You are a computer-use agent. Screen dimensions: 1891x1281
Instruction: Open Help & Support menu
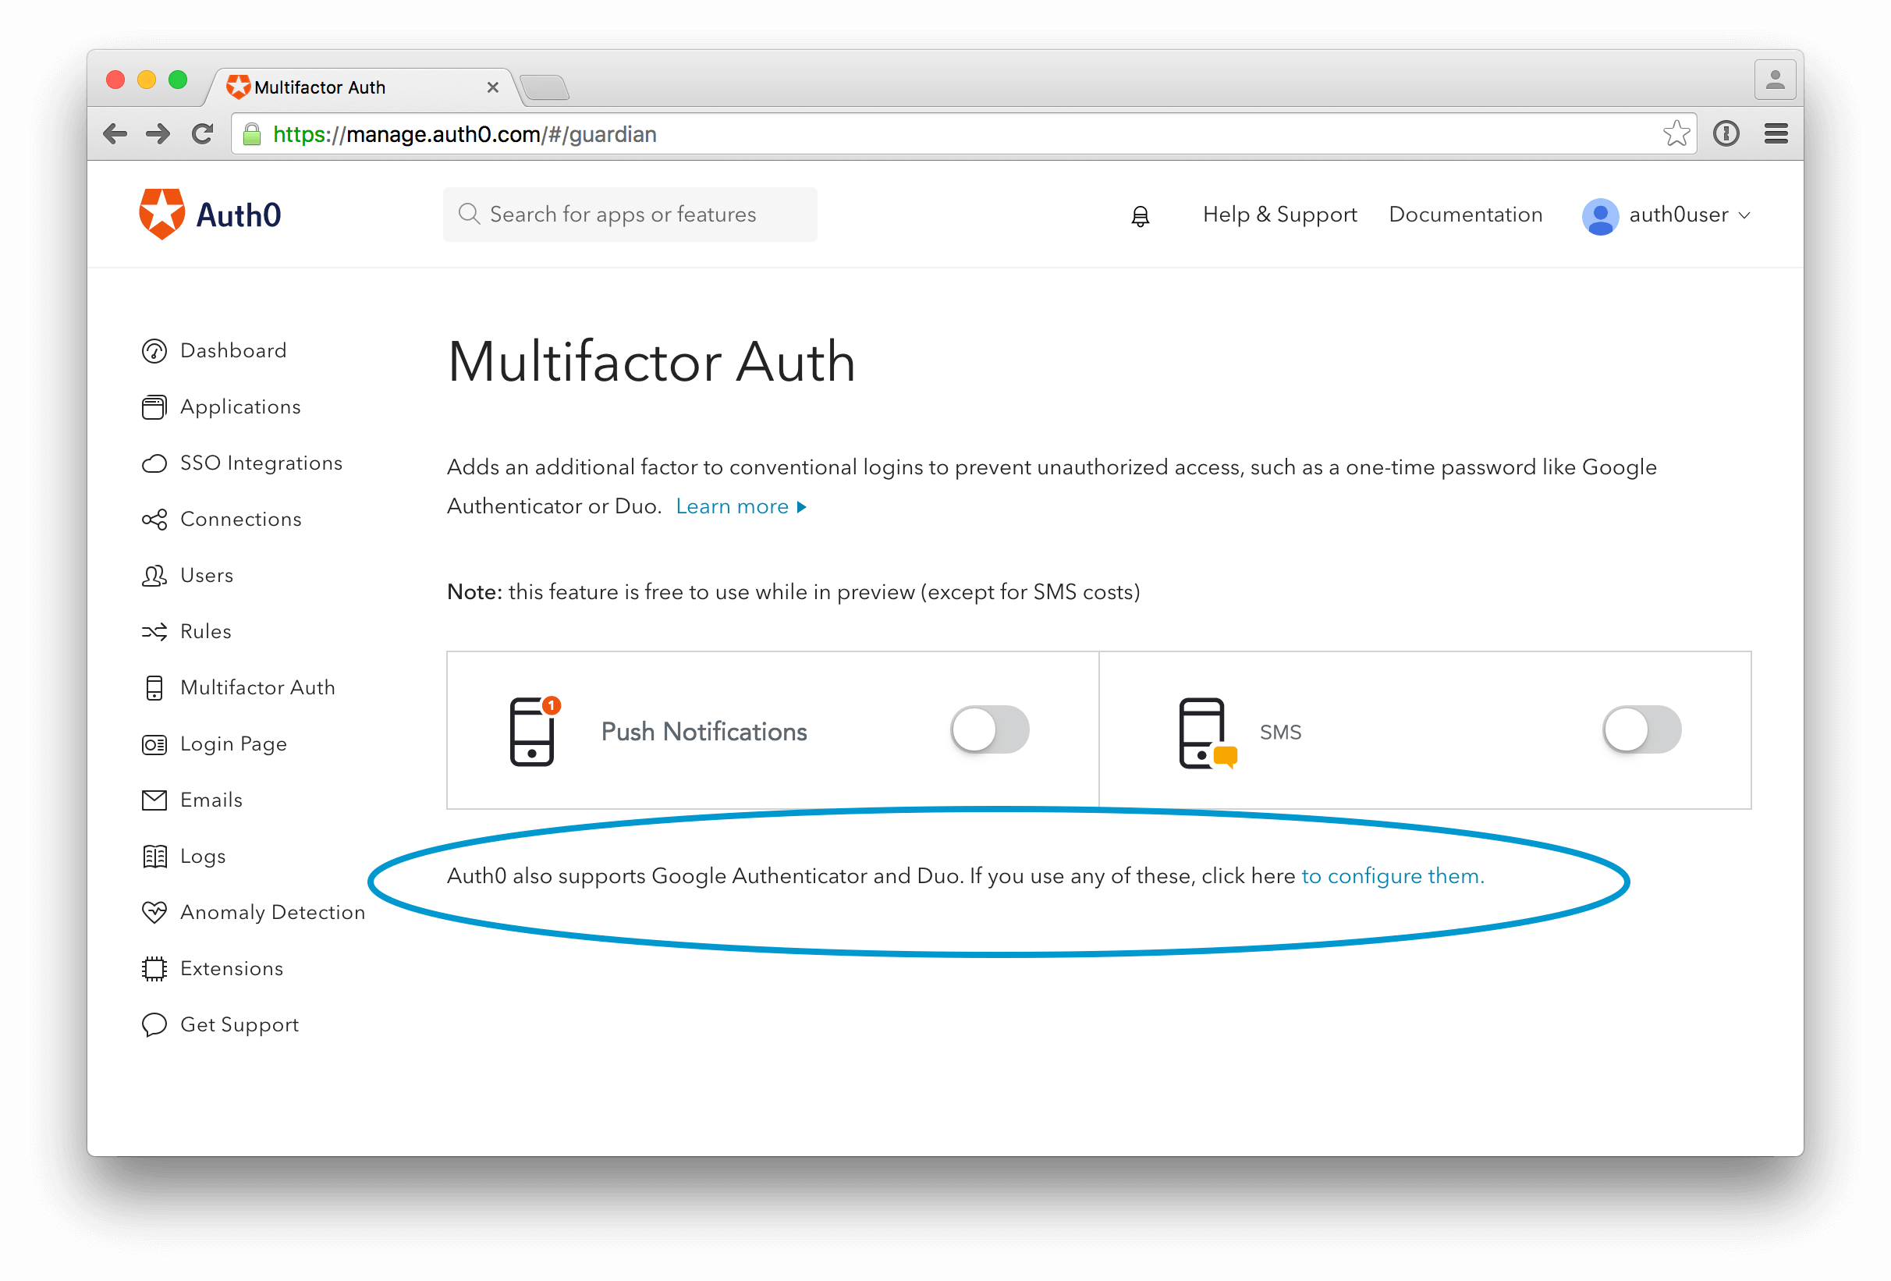(1278, 215)
